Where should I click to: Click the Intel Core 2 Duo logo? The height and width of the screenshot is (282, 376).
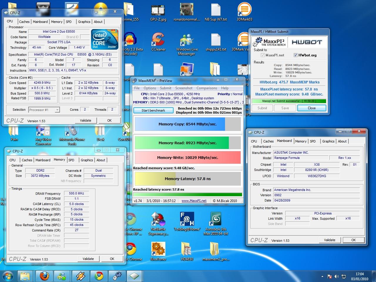[105, 39]
